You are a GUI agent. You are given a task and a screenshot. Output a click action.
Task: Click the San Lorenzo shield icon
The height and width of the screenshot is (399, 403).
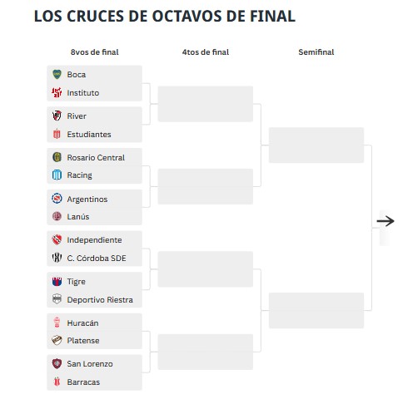pyautogui.click(x=57, y=363)
